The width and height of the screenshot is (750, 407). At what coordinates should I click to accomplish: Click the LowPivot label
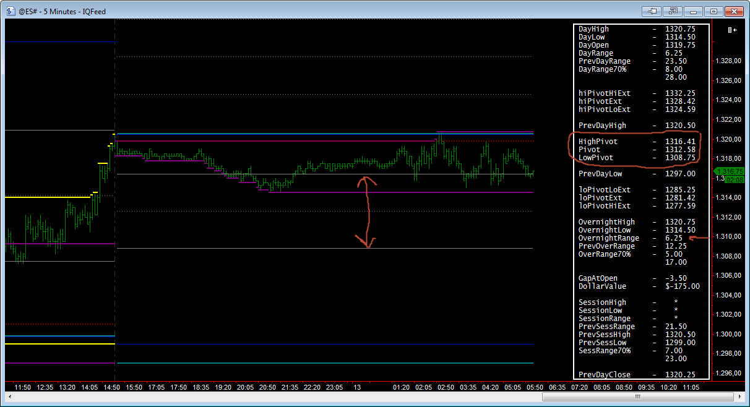[x=595, y=158]
